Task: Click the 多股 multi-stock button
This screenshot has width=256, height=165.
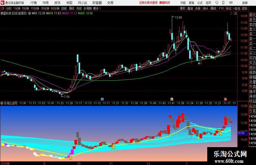Action: tap(198, 8)
